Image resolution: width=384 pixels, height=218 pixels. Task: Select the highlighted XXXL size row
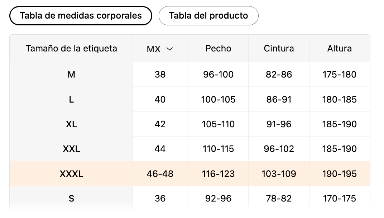[71, 174]
